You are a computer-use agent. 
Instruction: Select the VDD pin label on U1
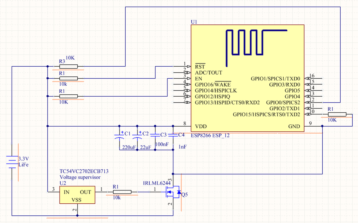point(201,126)
